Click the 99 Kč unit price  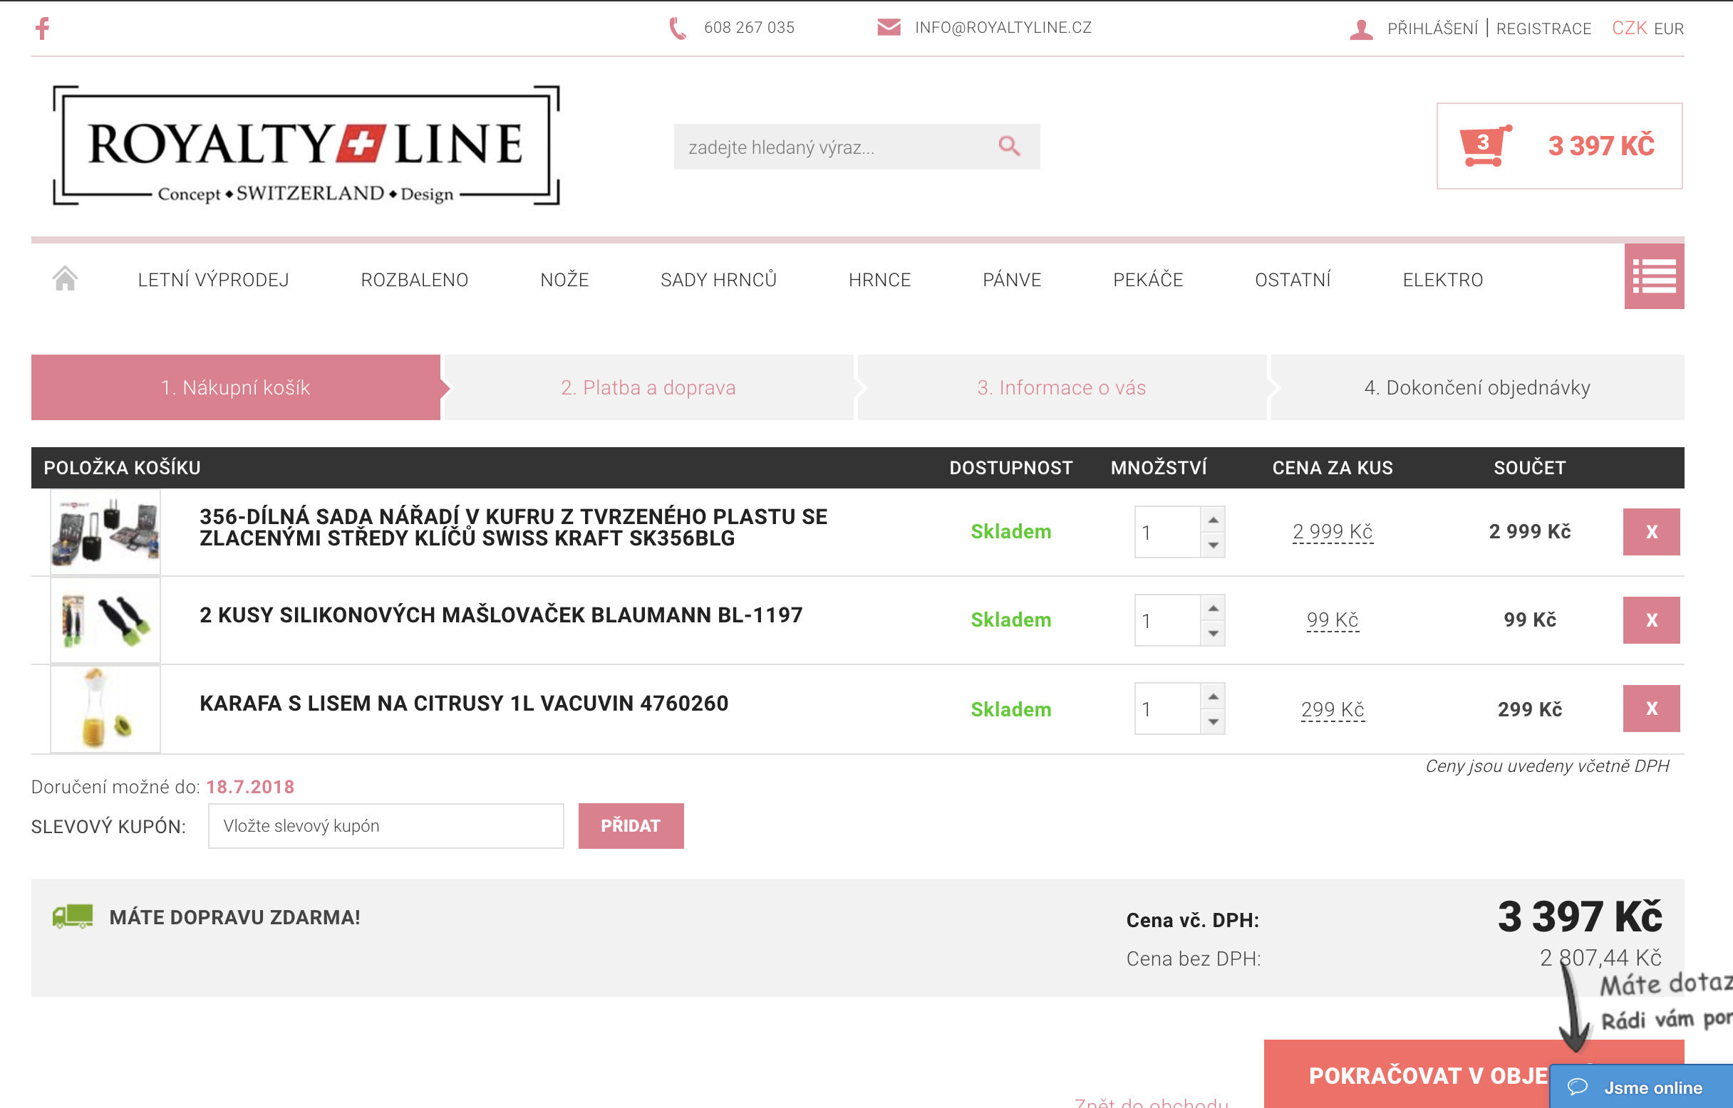click(1332, 620)
